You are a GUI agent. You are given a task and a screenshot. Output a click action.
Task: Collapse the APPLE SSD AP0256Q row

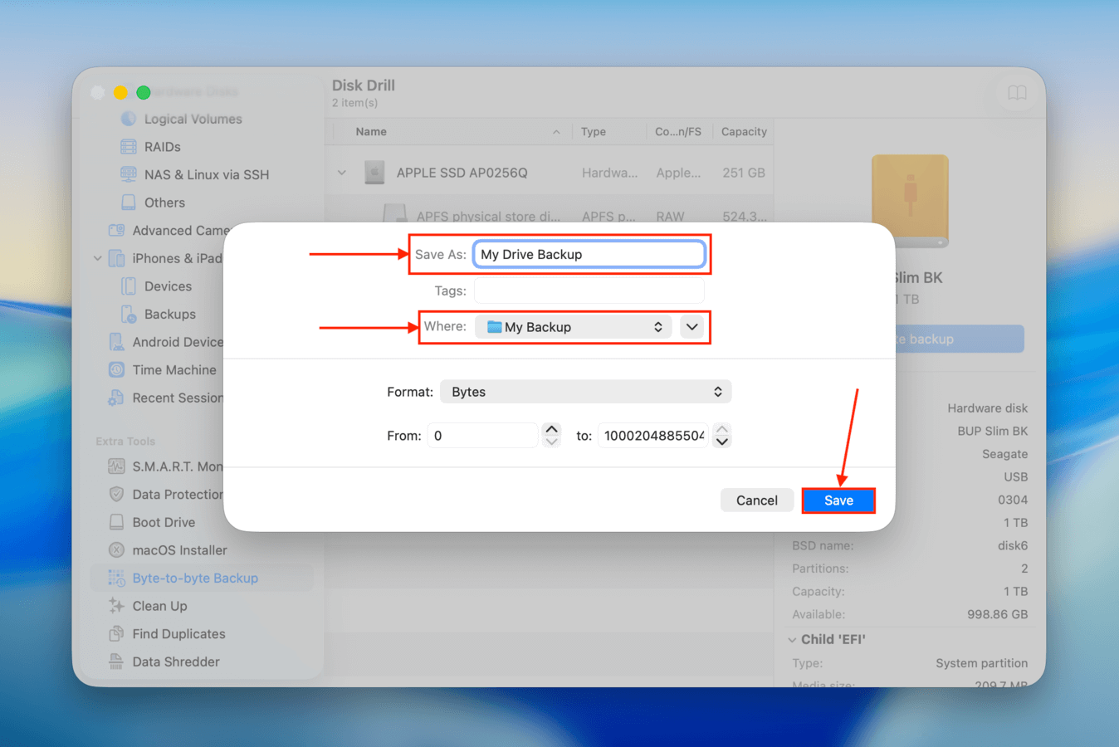(x=341, y=172)
